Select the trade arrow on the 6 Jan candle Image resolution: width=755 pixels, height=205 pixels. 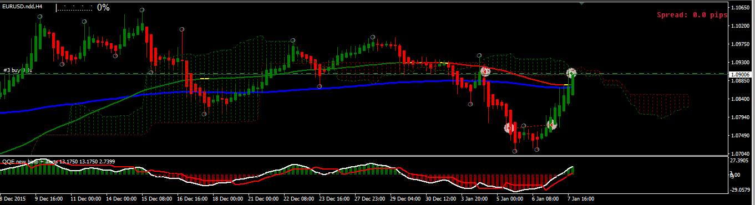(551, 125)
